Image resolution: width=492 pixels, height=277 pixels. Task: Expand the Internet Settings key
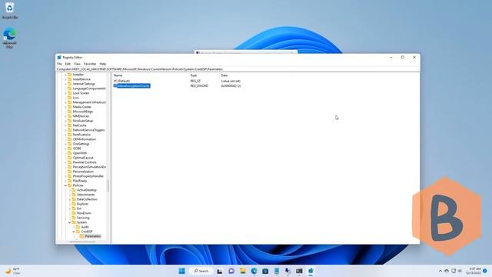pos(65,84)
